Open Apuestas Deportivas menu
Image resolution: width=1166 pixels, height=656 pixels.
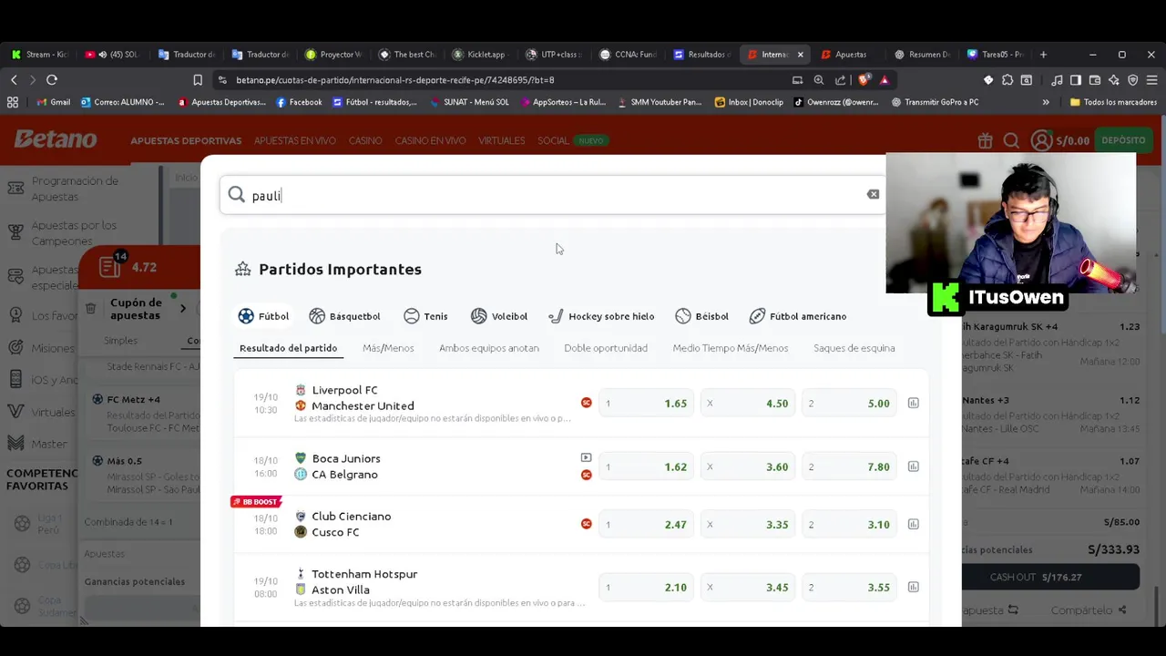point(186,140)
